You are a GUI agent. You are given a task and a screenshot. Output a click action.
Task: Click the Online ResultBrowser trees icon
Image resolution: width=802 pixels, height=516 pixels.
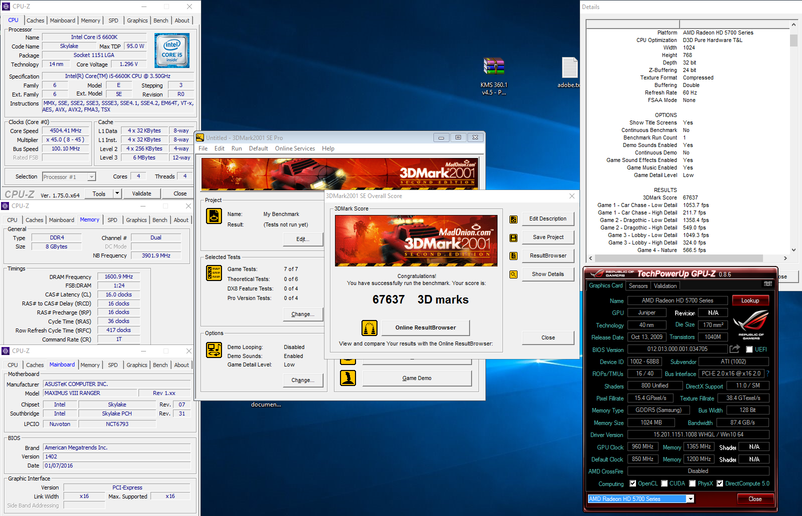[369, 328]
